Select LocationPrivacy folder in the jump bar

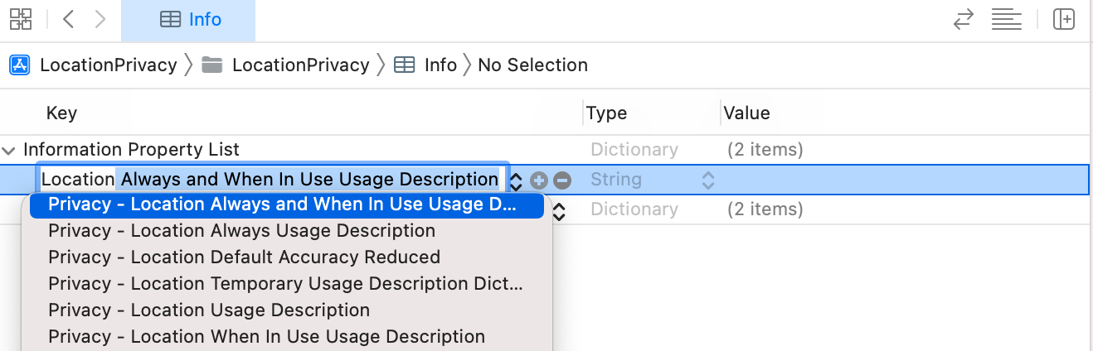pos(300,65)
